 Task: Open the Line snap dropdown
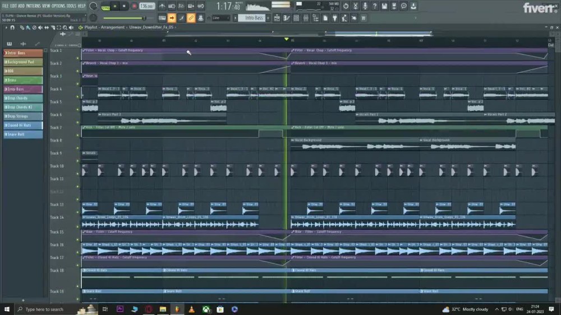pos(220,18)
